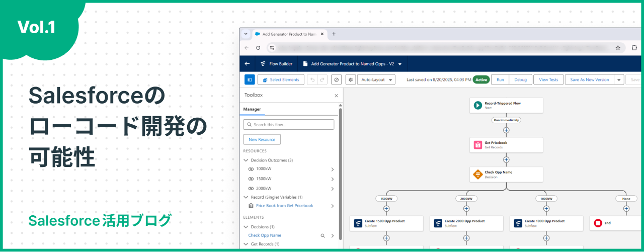
Task: Go back using the Flow Builder header arrow
Action: click(247, 64)
